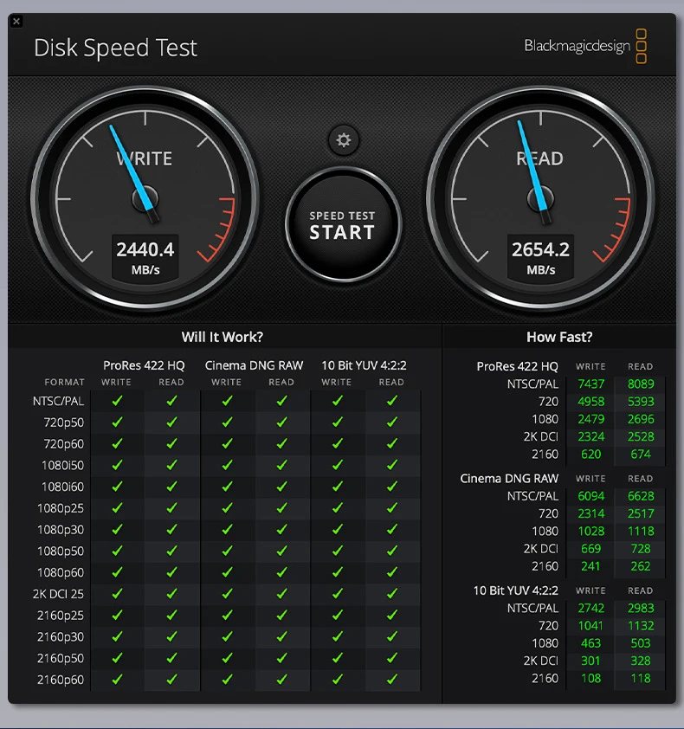Screen dimensions: 684x729
Task: Select ProRes 2160 read value 674
Action: pos(641,454)
